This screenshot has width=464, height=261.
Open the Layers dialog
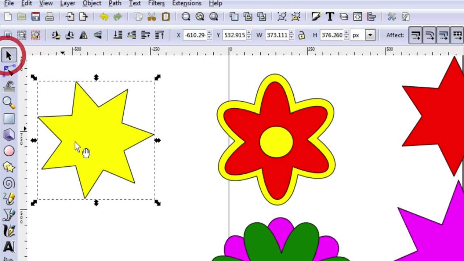(344, 17)
